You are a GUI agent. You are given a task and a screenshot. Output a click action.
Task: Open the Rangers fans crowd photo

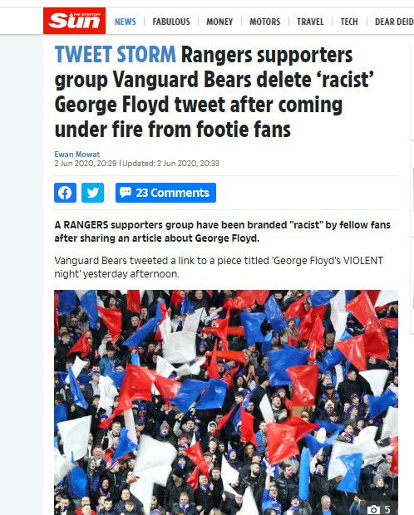[x=226, y=402]
